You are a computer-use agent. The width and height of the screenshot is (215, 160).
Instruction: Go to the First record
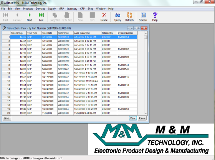(x=6, y=17)
